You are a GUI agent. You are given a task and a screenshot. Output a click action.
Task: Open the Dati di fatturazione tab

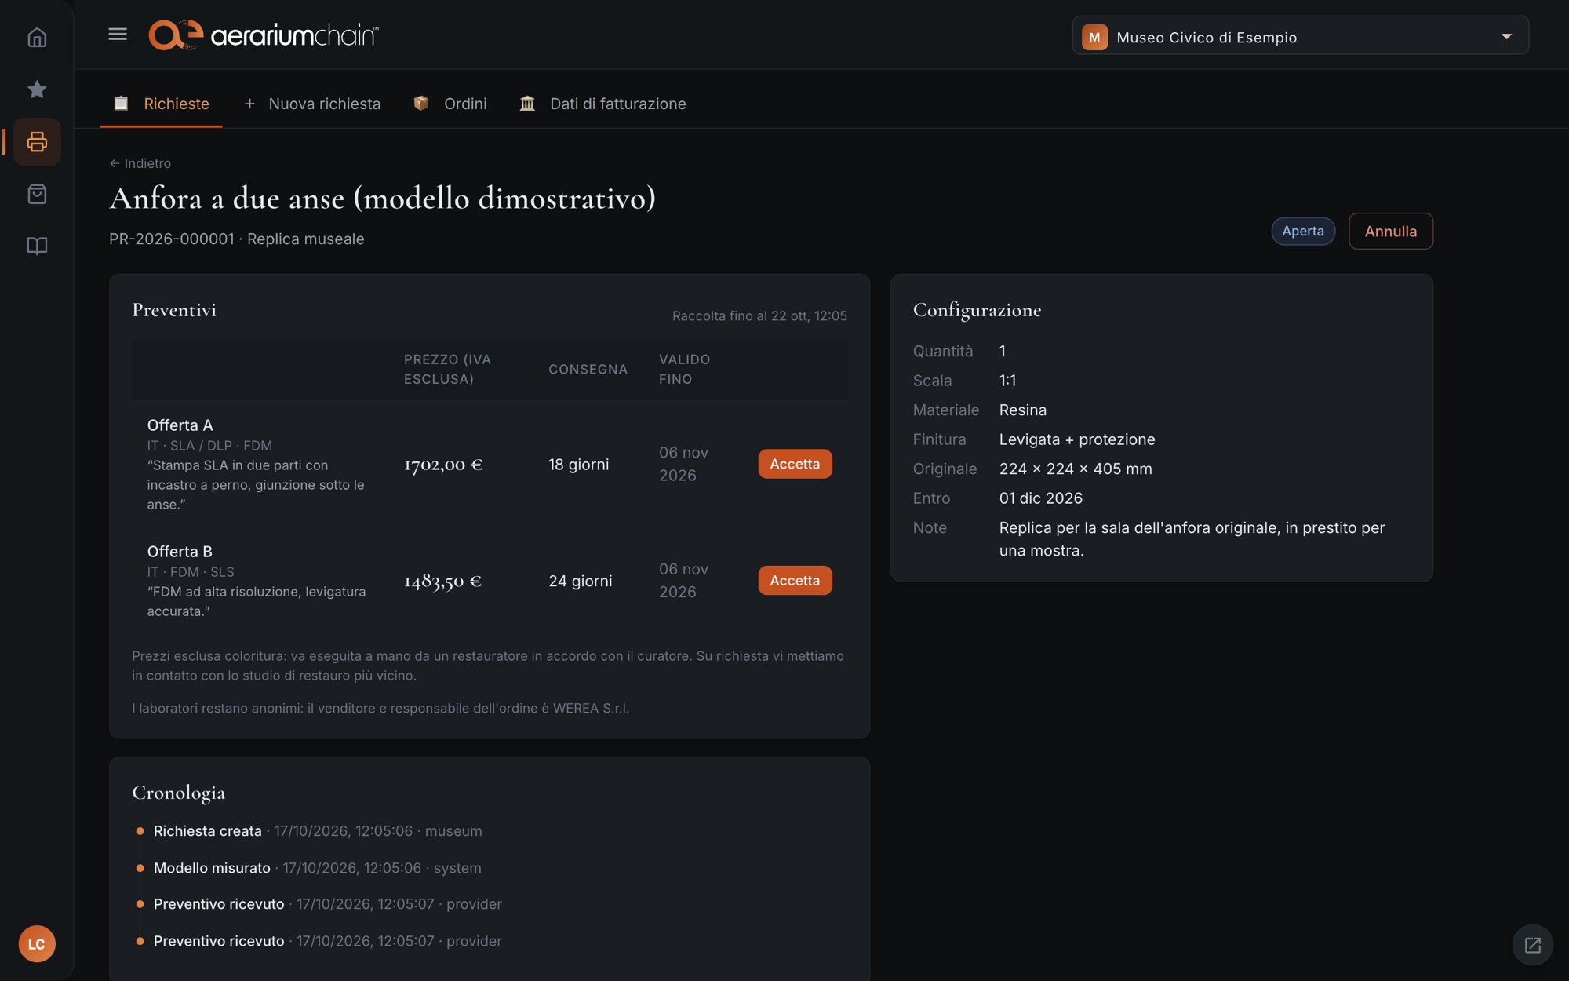coord(602,104)
